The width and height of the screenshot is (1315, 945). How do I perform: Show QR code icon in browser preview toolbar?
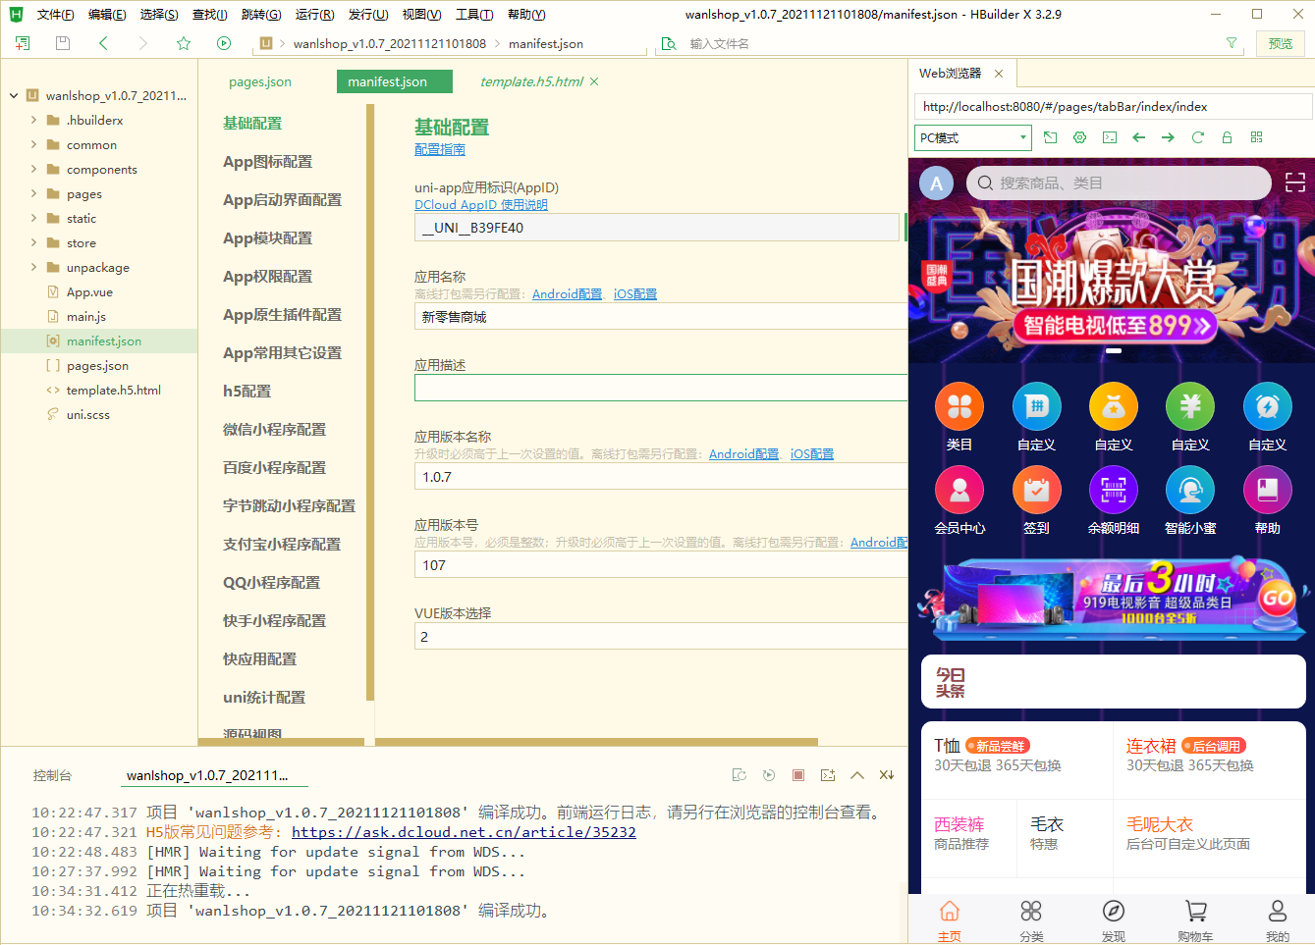(x=1256, y=137)
